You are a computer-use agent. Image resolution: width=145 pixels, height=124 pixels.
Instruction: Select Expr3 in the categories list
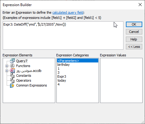(x=62, y=76)
